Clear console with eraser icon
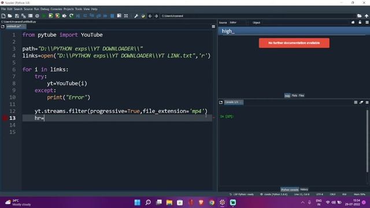This screenshot has height=208, width=370. [361, 102]
